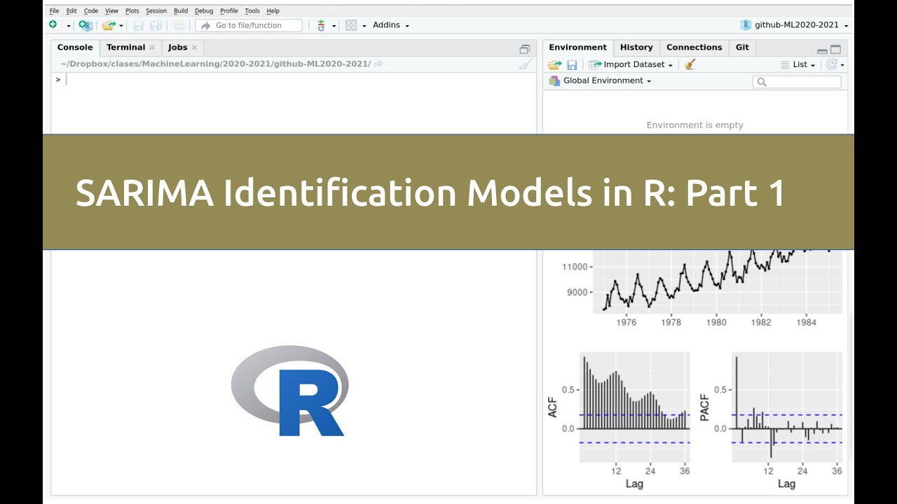The image size is (897, 504).
Task: Click the Create Project icon
Action: click(85, 25)
